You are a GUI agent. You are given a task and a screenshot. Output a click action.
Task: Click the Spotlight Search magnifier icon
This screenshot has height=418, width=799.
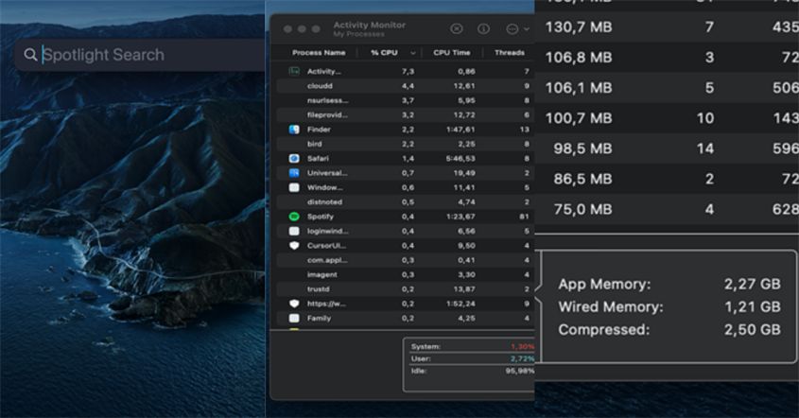click(x=30, y=55)
